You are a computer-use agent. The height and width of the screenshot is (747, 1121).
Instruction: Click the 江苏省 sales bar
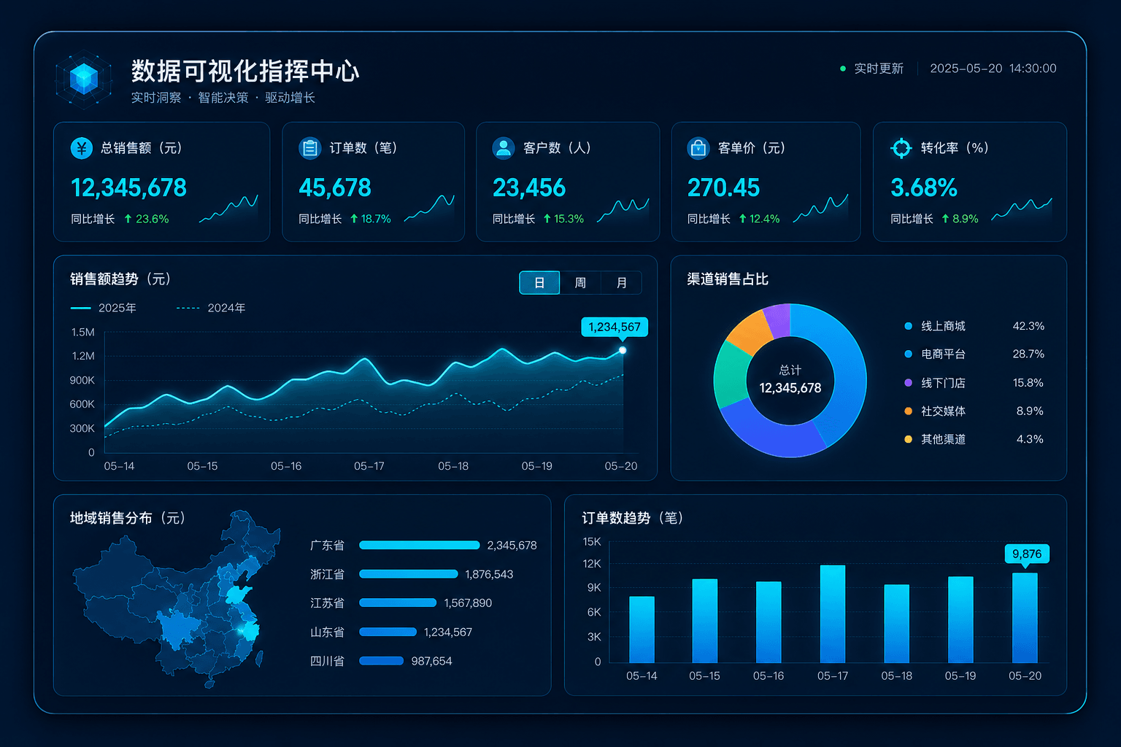398,603
